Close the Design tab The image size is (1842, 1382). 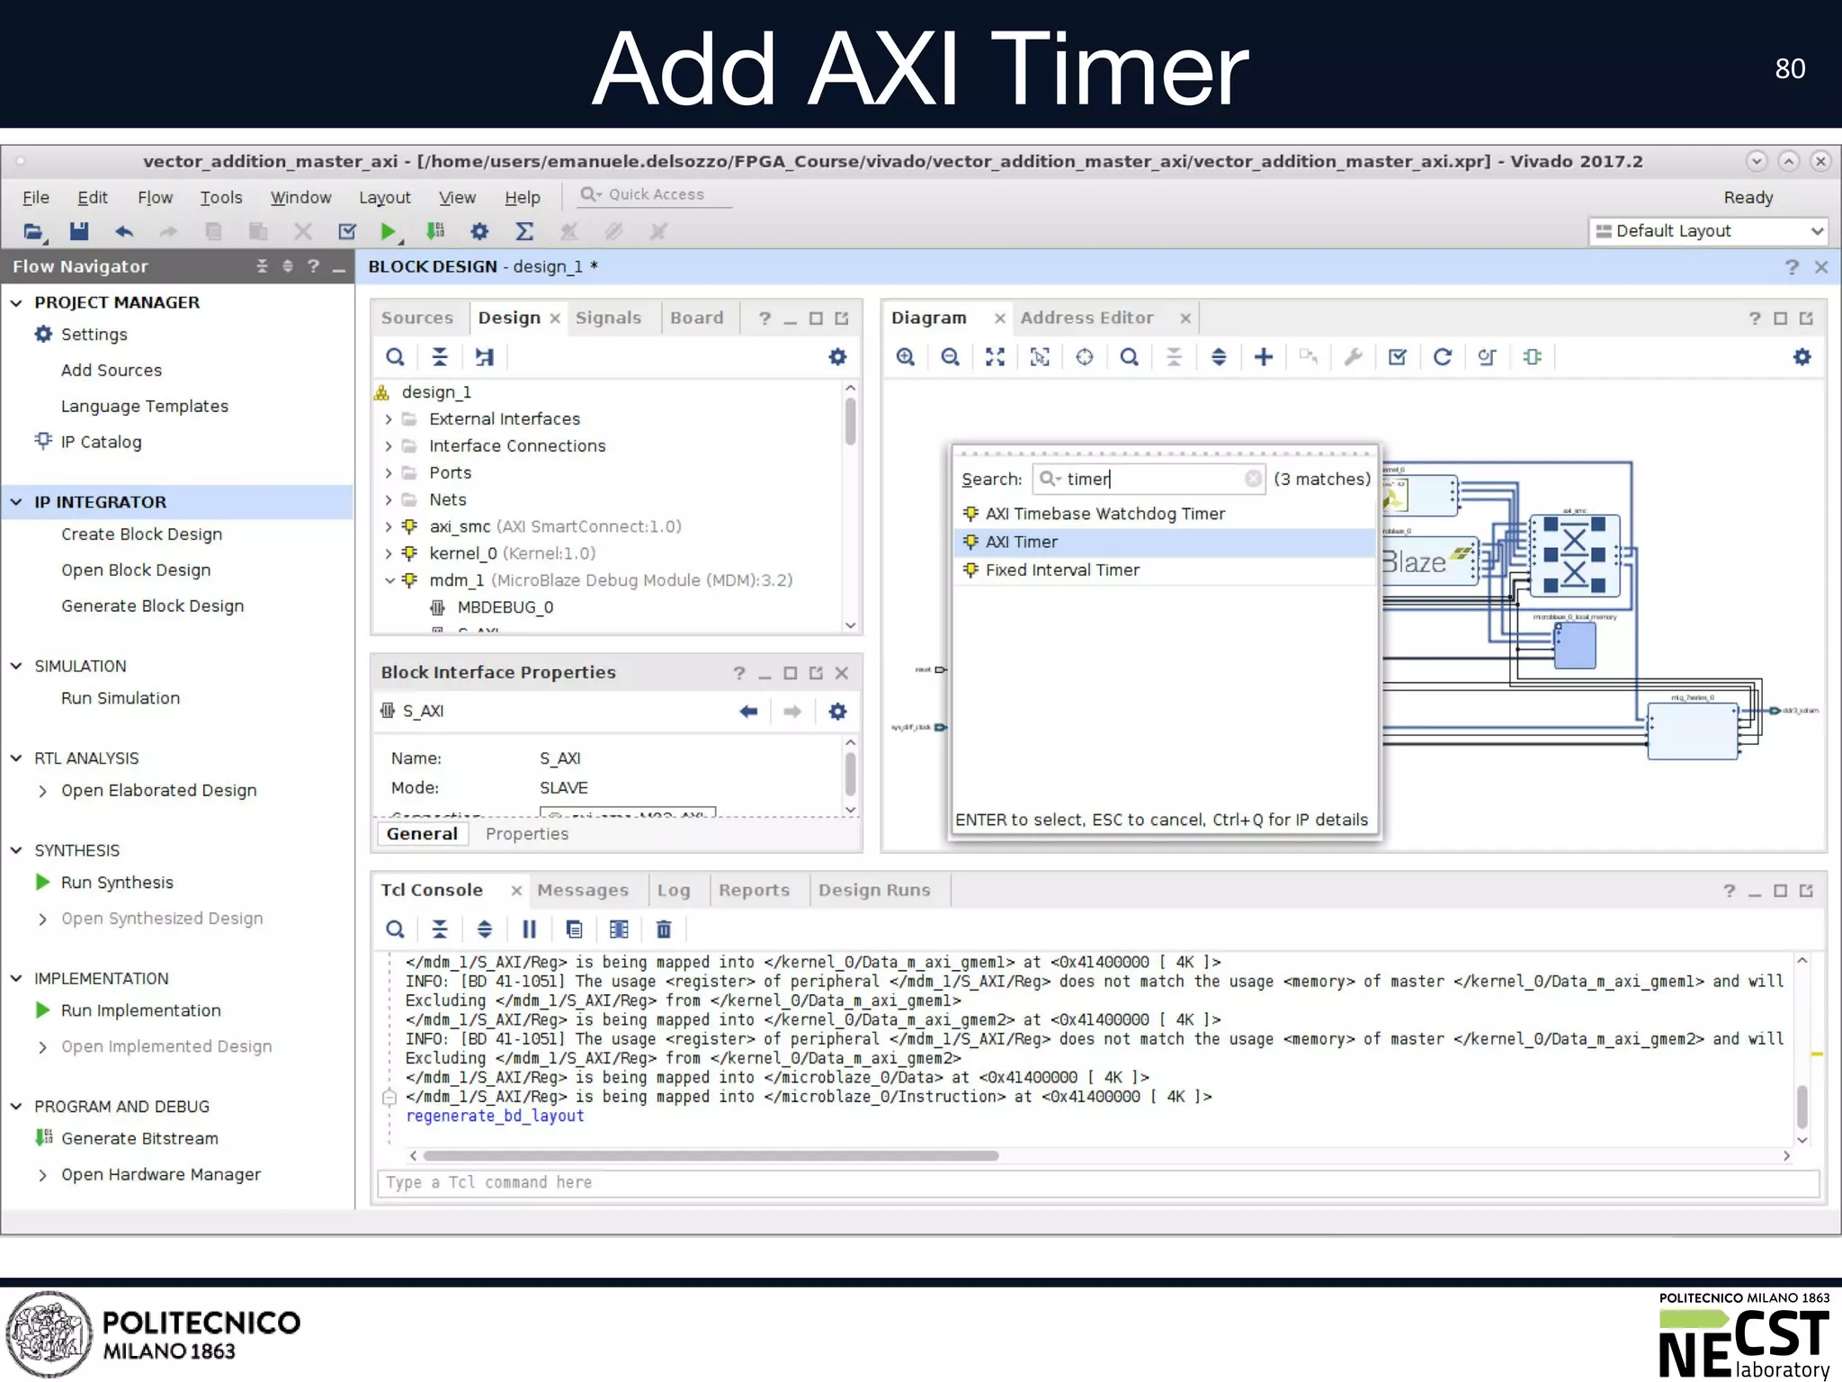[555, 319]
